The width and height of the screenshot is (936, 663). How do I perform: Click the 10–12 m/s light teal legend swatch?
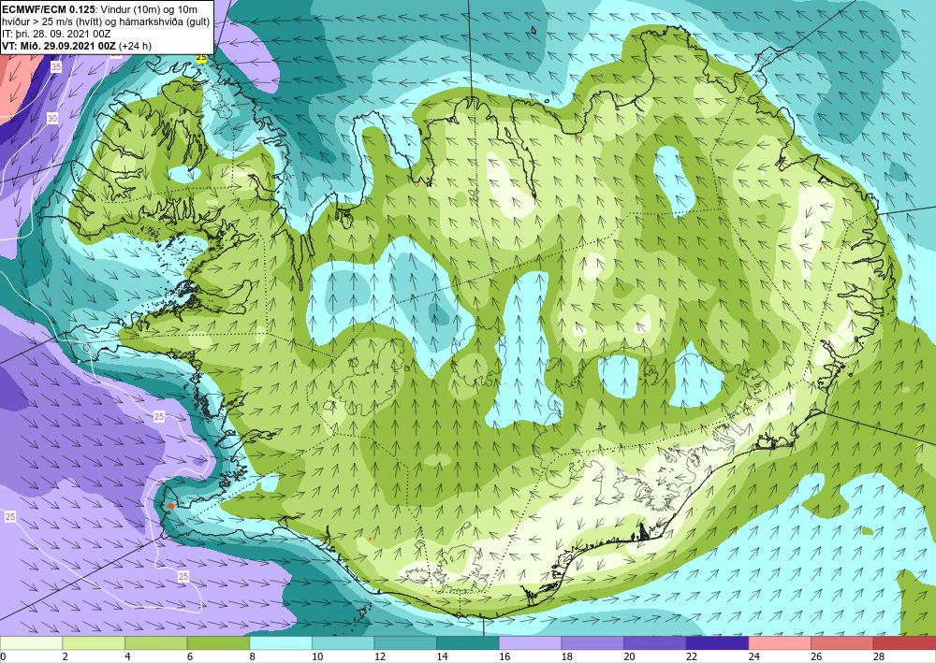344,643
